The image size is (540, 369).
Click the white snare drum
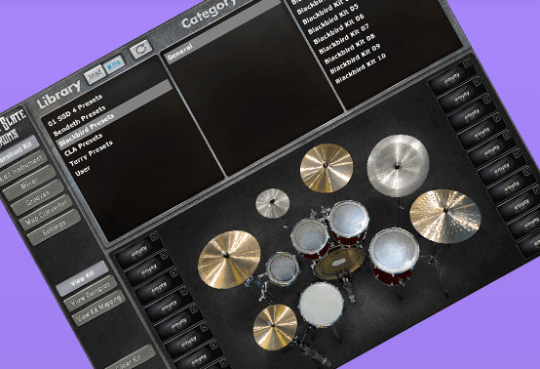tap(322, 305)
